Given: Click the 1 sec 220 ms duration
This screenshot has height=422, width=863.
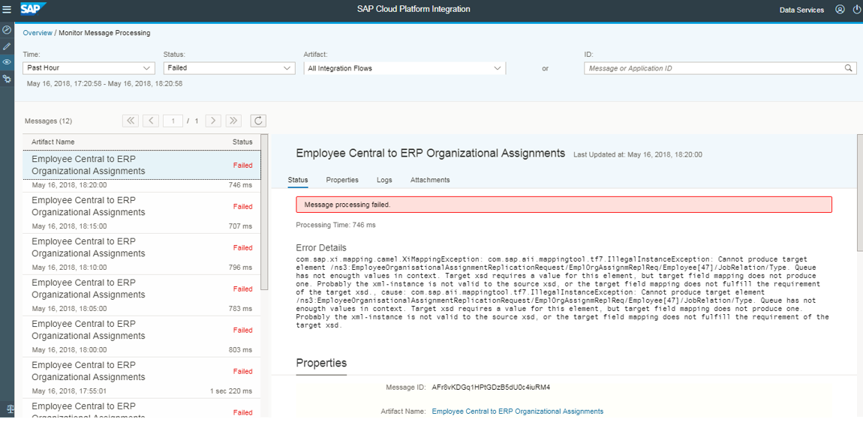Looking at the screenshot, I should tap(232, 391).
